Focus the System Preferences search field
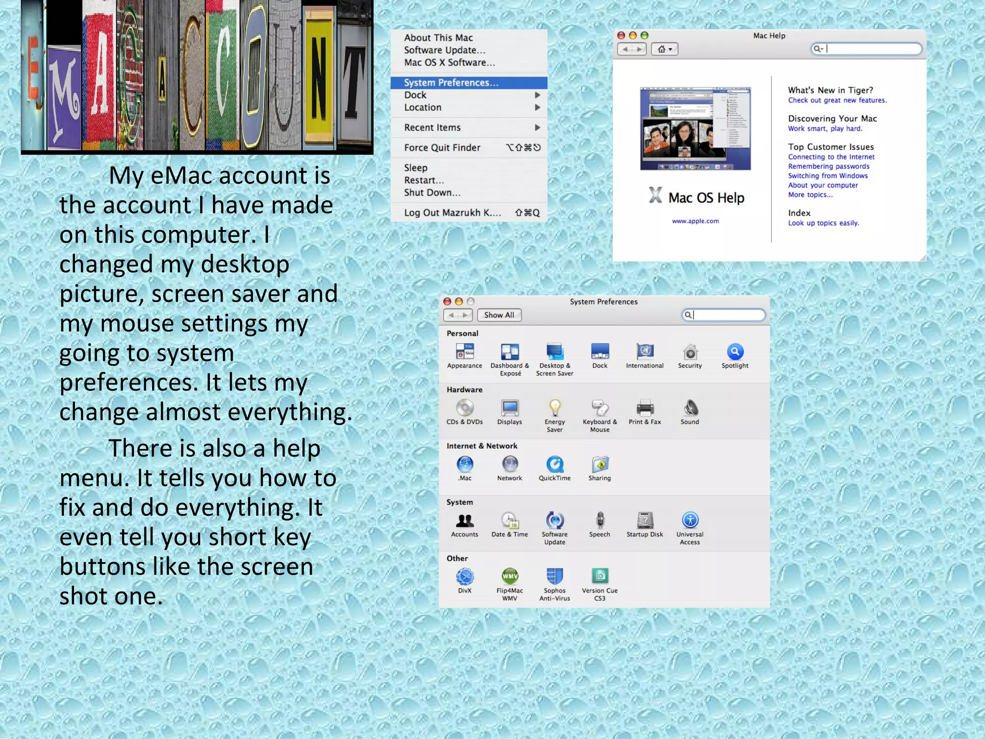 click(723, 315)
